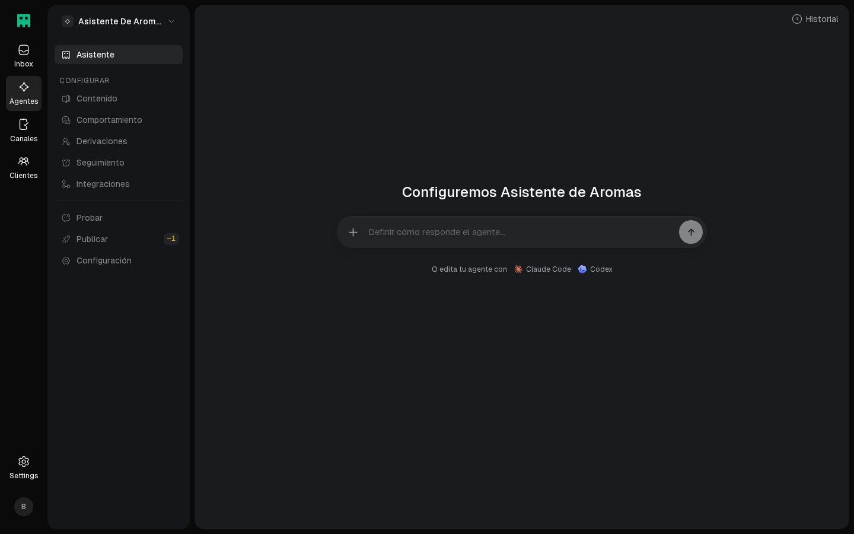Open the Inbox section
Image resolution: width=854 pixels, height=534 pixels.
point(24,56)
